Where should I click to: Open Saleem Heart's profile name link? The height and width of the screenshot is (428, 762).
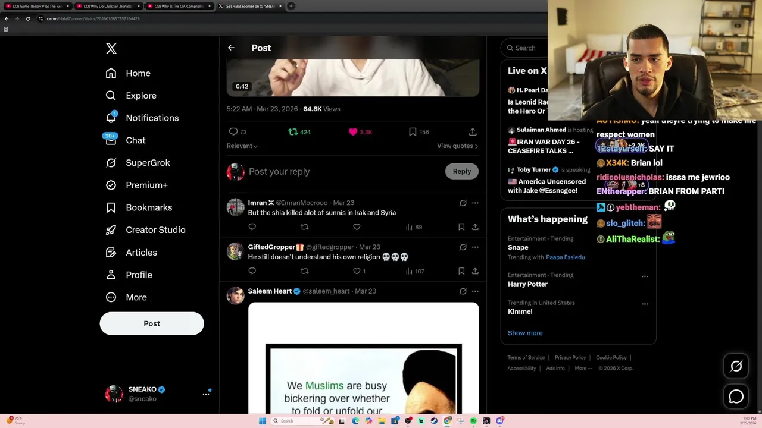(270, 291)
